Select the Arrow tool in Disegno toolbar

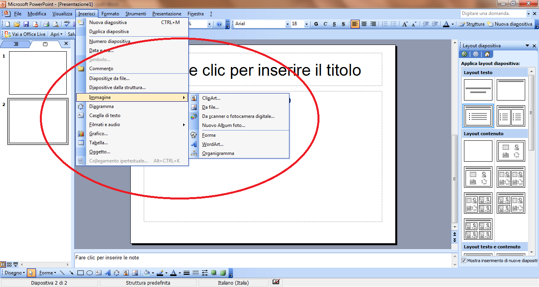tap(71, 273)
